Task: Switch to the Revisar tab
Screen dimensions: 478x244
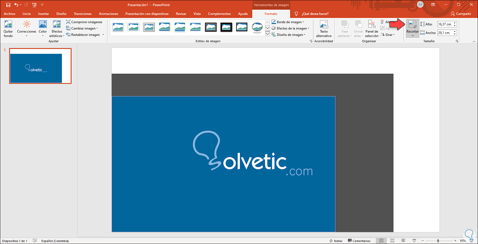Action: [181, 14]
